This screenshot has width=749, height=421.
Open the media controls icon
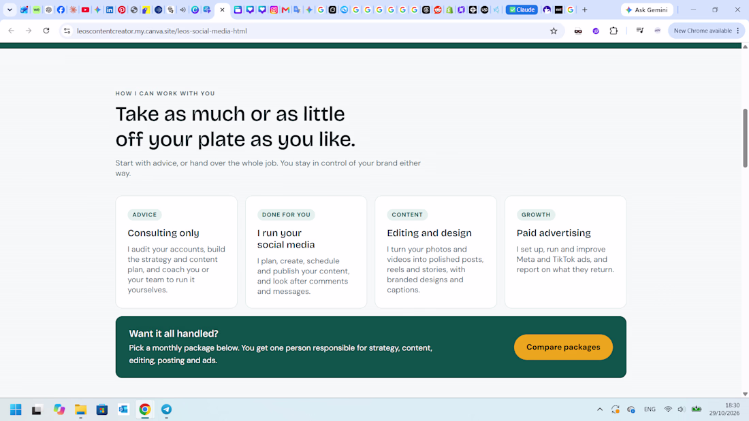click(x=639, y=31)
